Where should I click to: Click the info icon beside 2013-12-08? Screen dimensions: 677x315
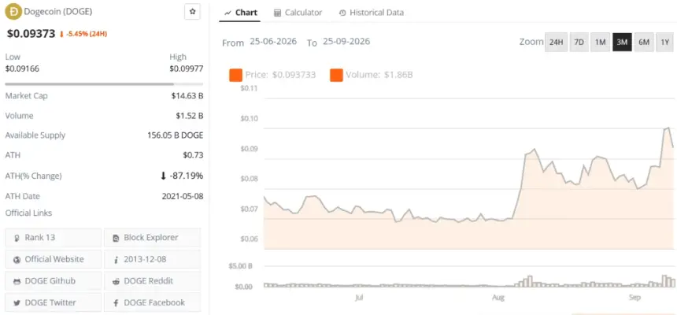[x=116, y=260]
